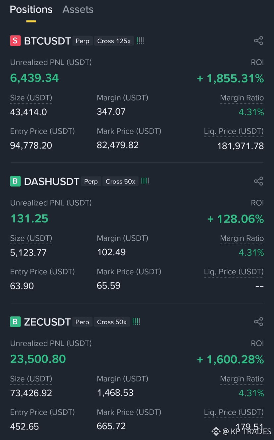This screenshot has width=274, height=440.
Task: Tap the BTCUSDT Liq. Price label
Action: coord(234,132)
